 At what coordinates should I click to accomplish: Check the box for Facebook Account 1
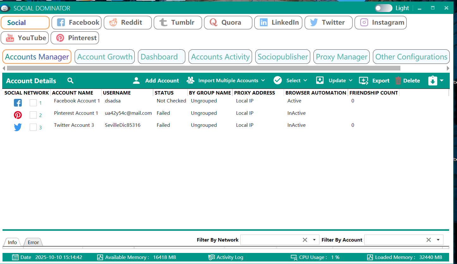33,103
